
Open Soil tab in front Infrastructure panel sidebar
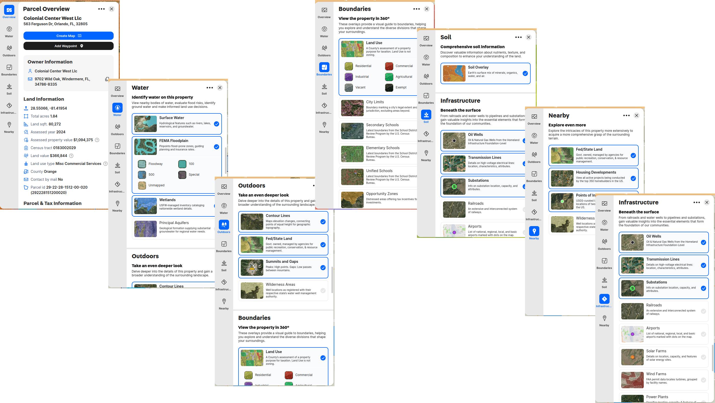point(604,282)
